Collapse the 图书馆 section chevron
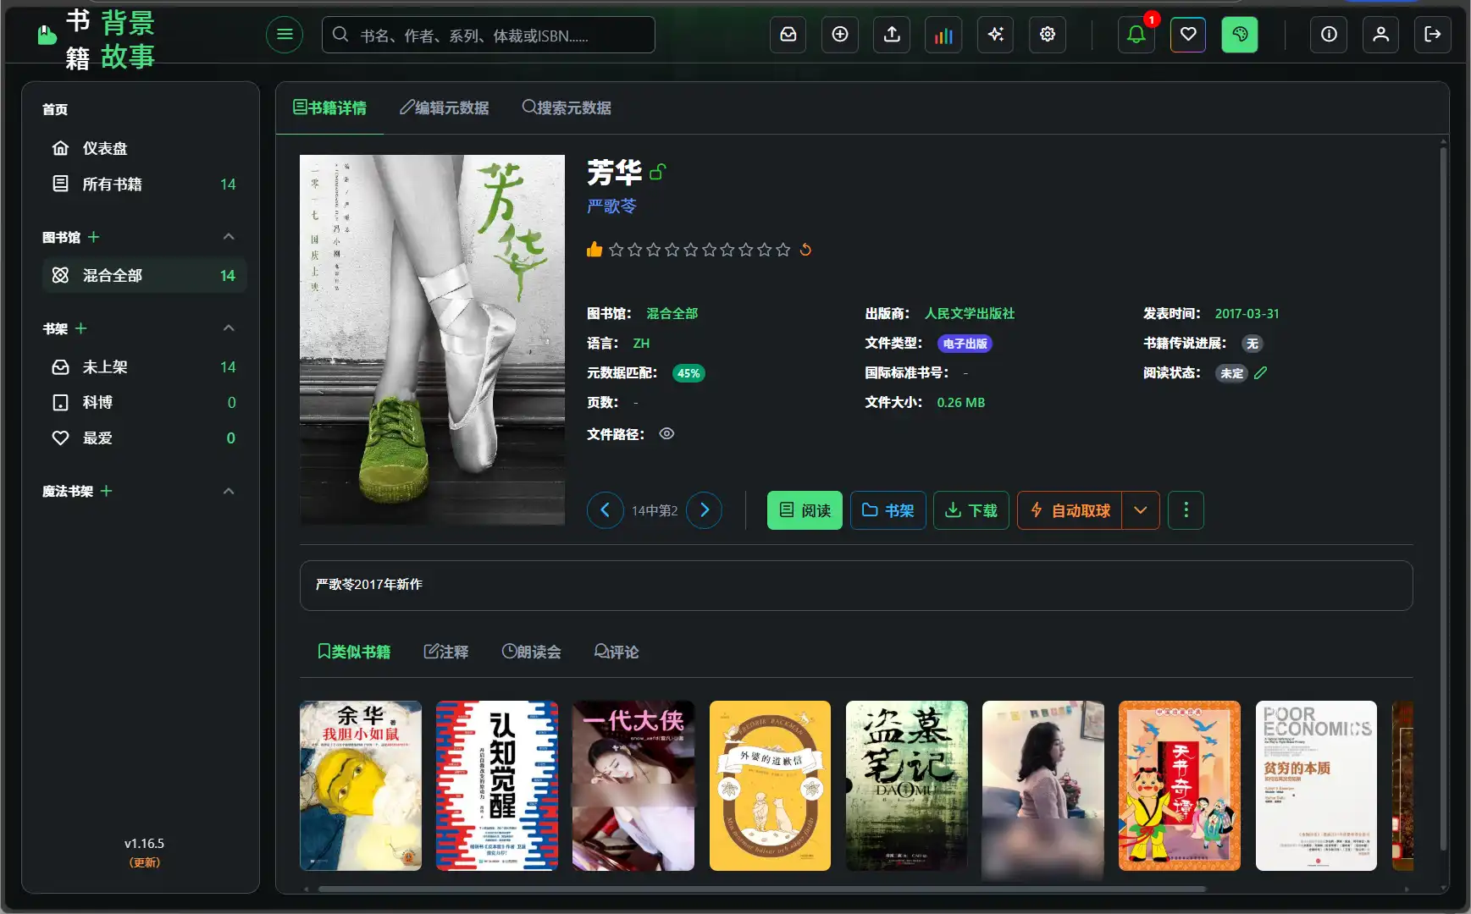Image resolution: width=1471 pixels, height=914 pixels. [229, 237]
